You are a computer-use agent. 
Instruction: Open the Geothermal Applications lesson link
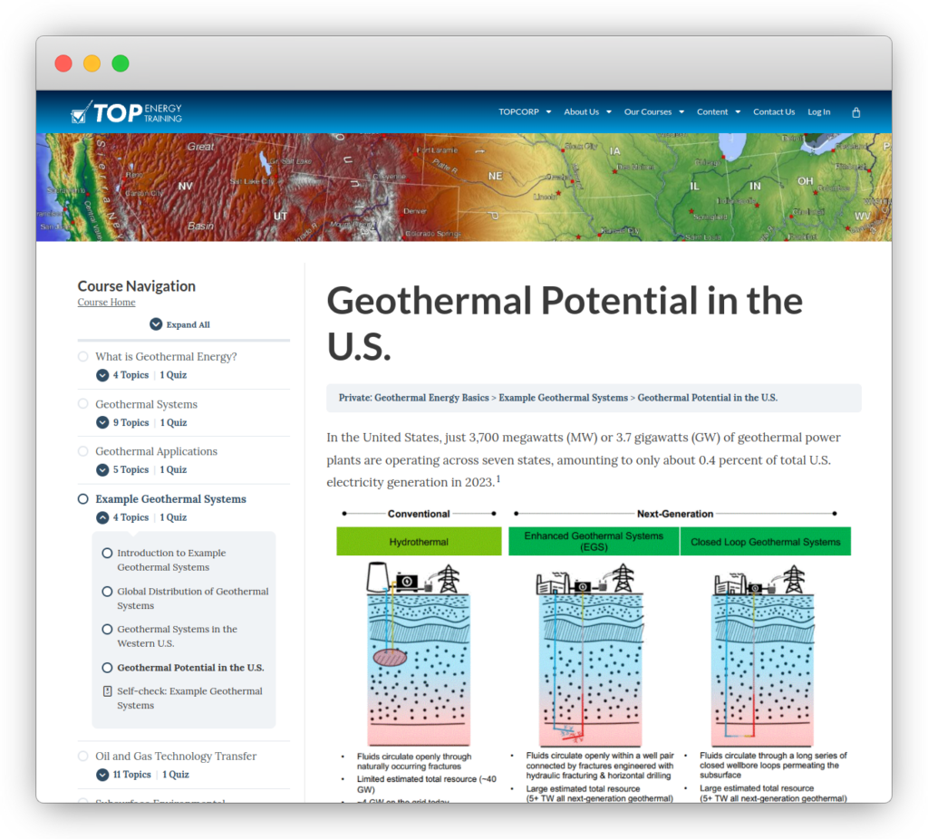[x=156, y=451]
